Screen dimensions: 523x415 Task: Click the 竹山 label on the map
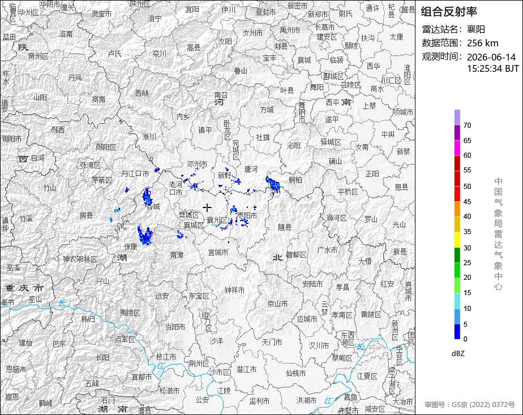[x=50, y=188]
